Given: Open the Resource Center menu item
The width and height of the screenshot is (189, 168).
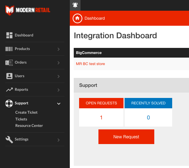Looking at the screenshot, I should (x=29, y=125).
